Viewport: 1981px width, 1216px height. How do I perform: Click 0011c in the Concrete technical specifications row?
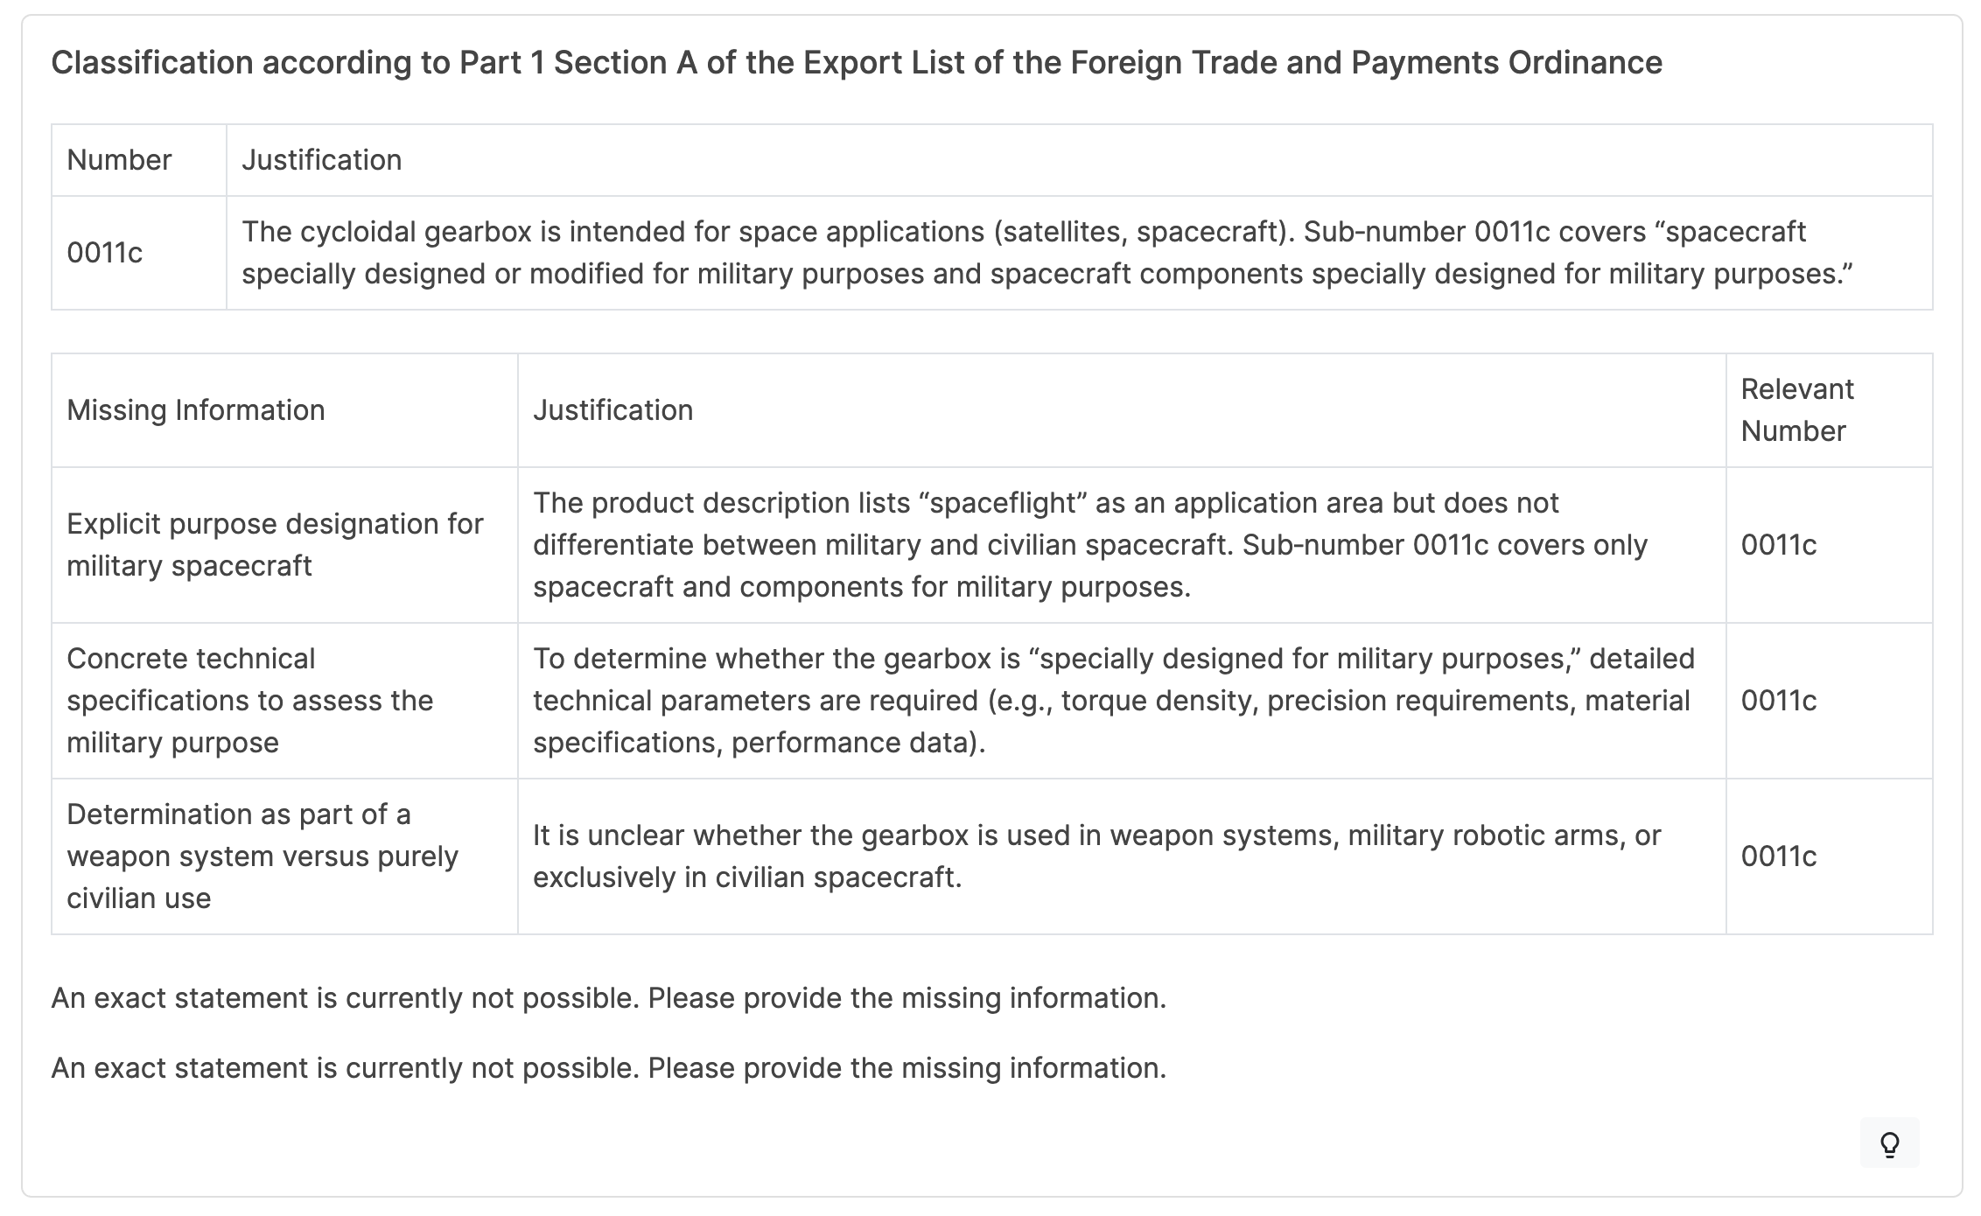tap(1778, 701)
